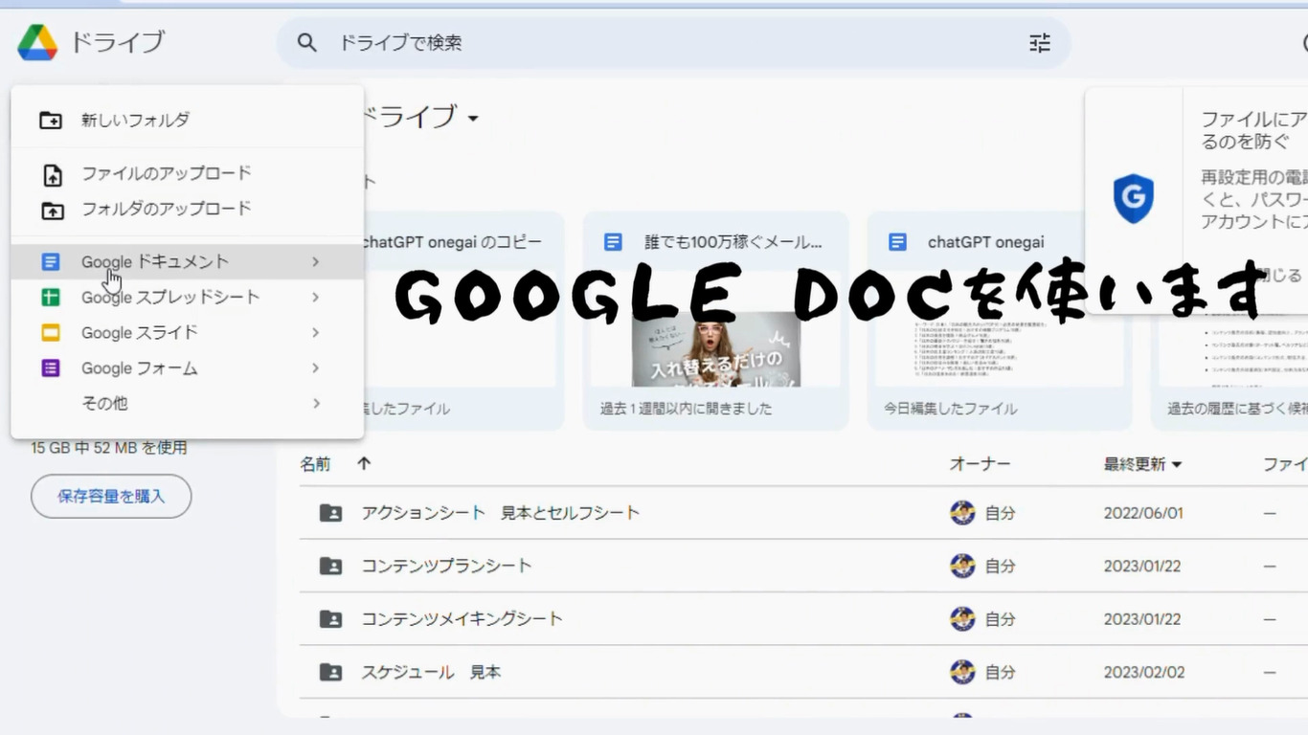Image resolution: width=1308 pixels, height=735 pixels.
Task: Click the Google Docs blue icon
Action: 51,261
